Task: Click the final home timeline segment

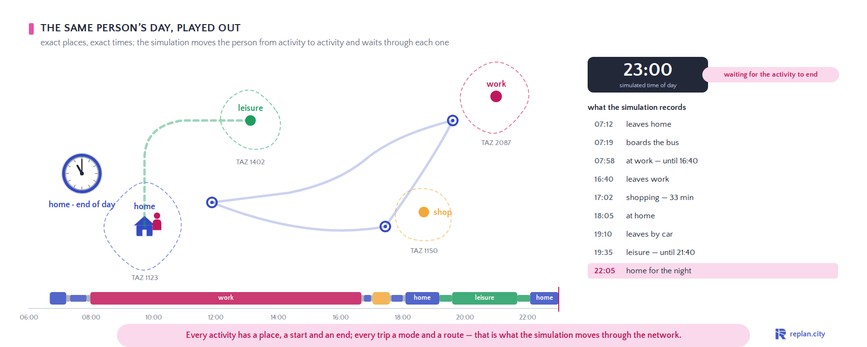Action: (544, 298)
